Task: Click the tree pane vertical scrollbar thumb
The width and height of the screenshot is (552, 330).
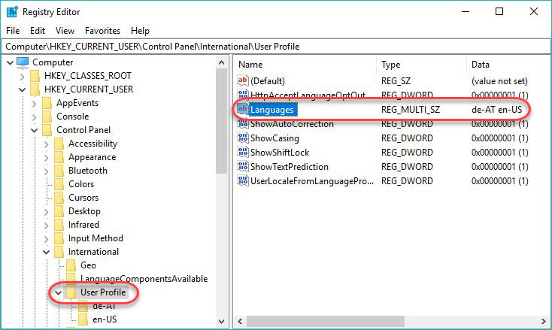Action: [221, 121]
